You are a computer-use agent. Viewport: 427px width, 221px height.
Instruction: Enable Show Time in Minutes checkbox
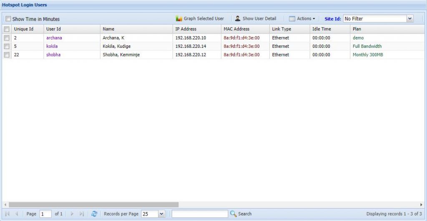8,19
